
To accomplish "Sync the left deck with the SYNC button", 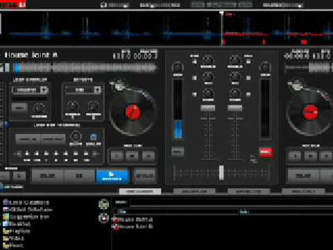I will 145,176.
